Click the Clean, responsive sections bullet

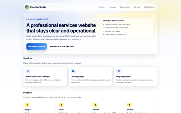(116, 34)
